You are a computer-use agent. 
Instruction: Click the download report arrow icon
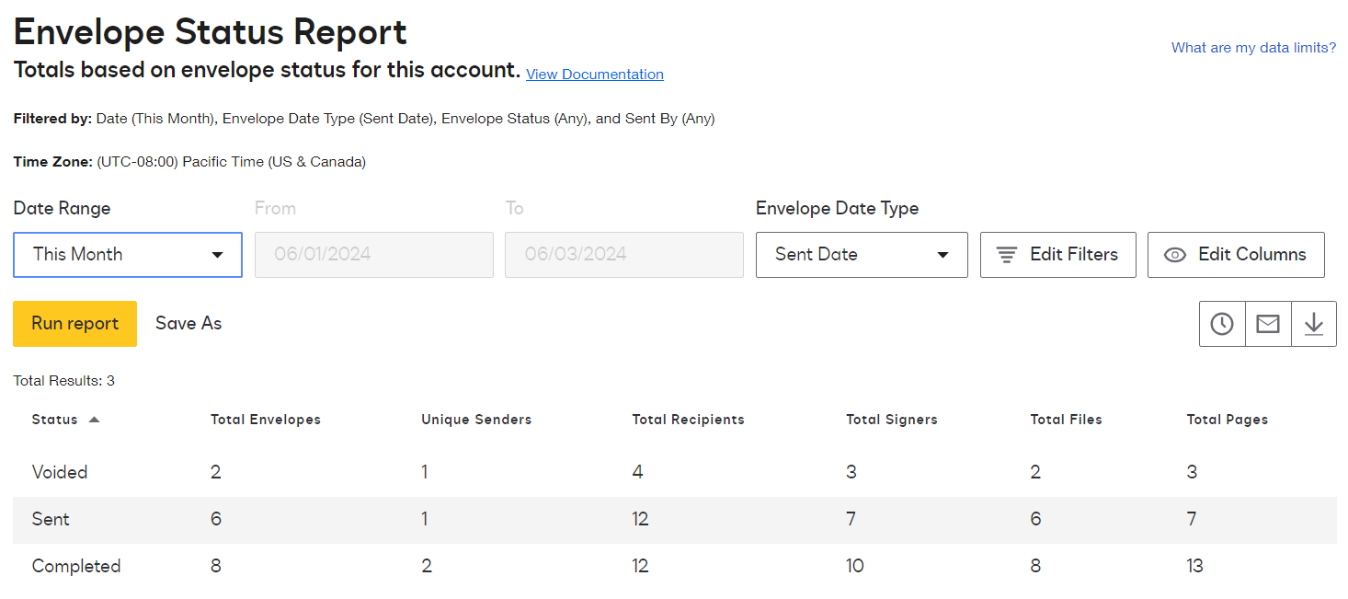pyautogui.click(x=1314, y=324)
